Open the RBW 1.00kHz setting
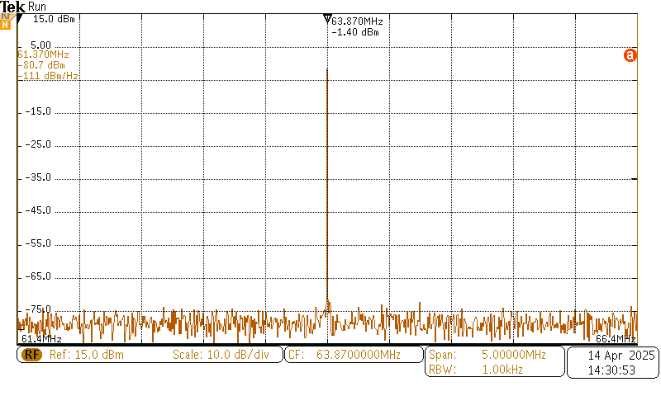661x396 pixels. pos(487,370)
